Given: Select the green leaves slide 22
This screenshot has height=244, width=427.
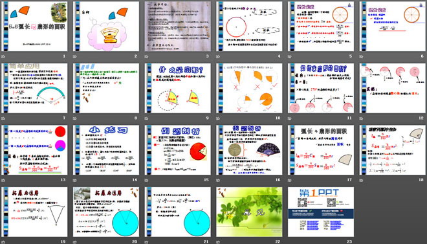Looking at the screenshot, I should click(249, 212).
